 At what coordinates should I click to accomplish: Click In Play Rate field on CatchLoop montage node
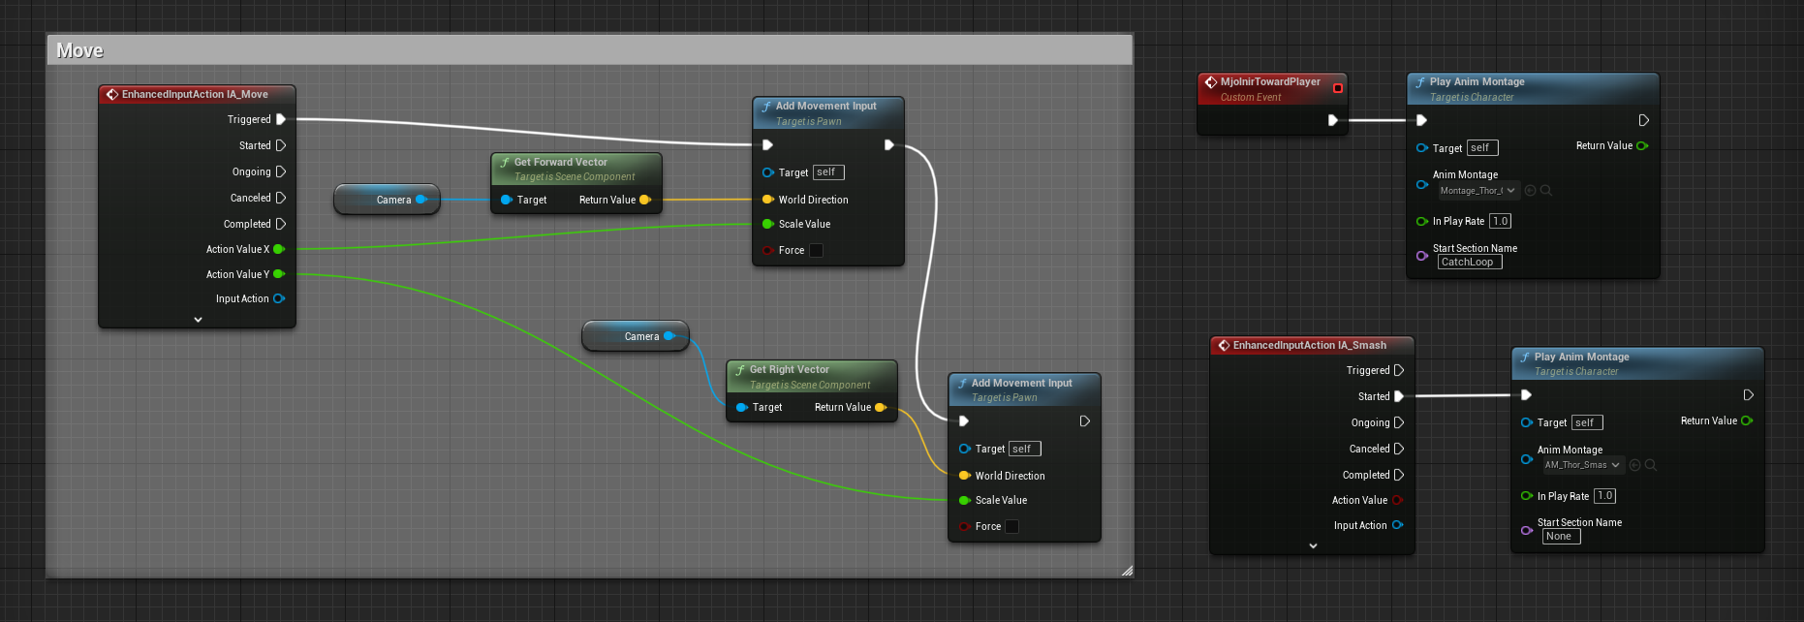[x=1500, y=221]
